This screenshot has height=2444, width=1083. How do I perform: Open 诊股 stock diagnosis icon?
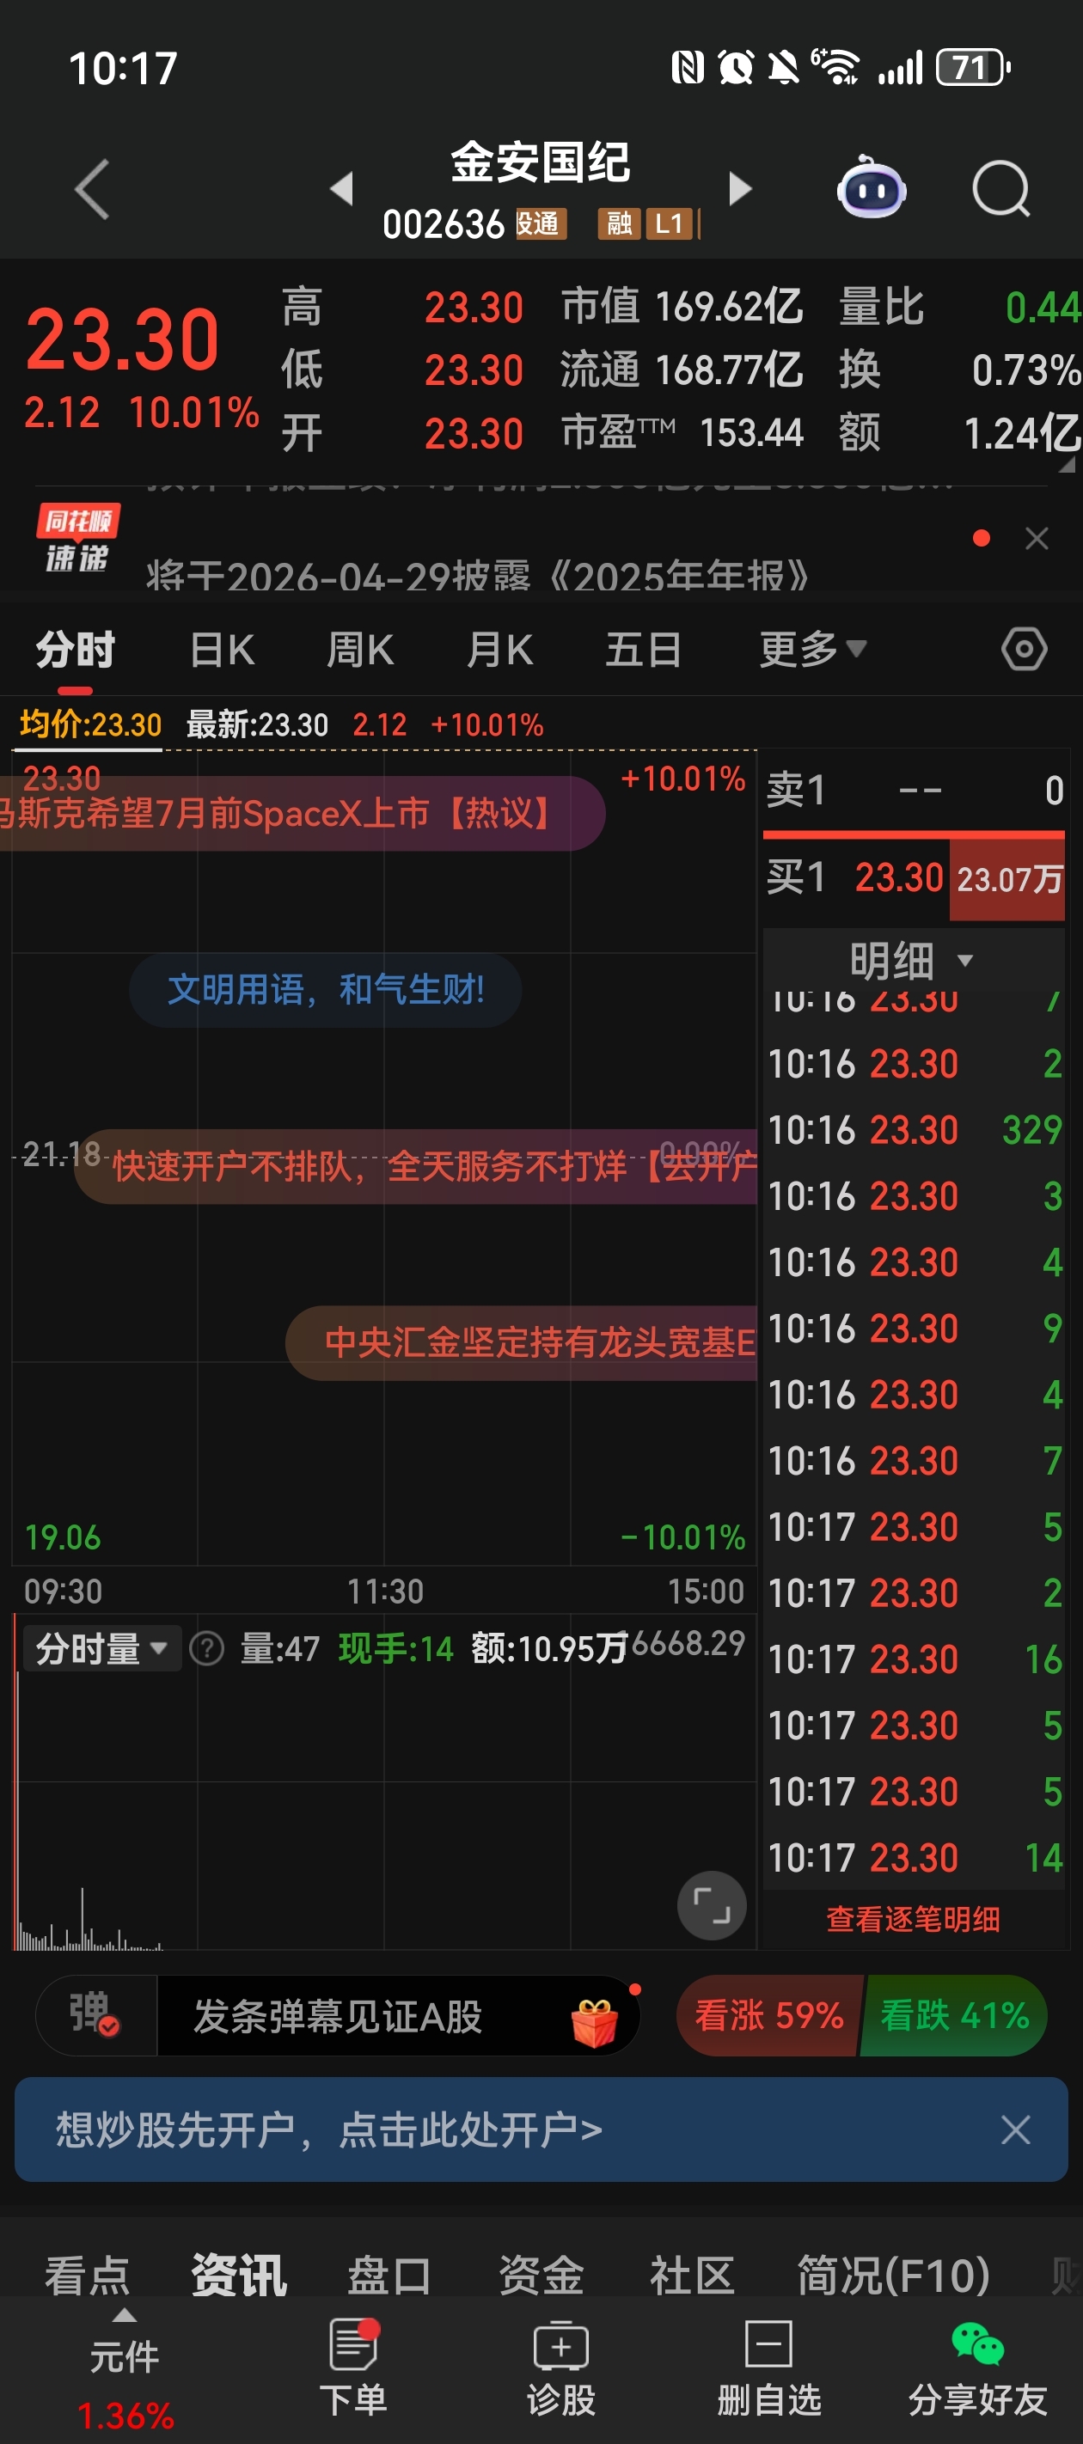(x=561, y=2368)
